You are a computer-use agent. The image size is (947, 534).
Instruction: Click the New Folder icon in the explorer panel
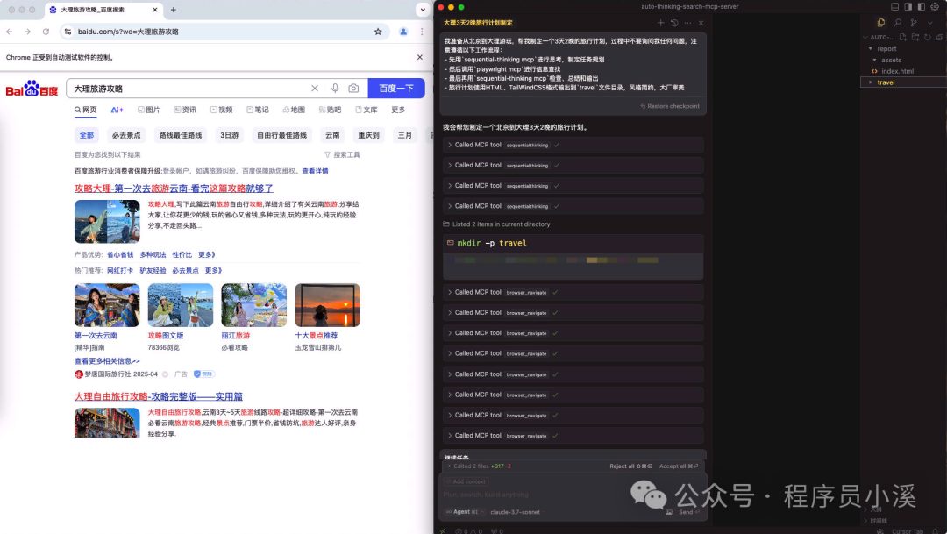click(915, 37)
